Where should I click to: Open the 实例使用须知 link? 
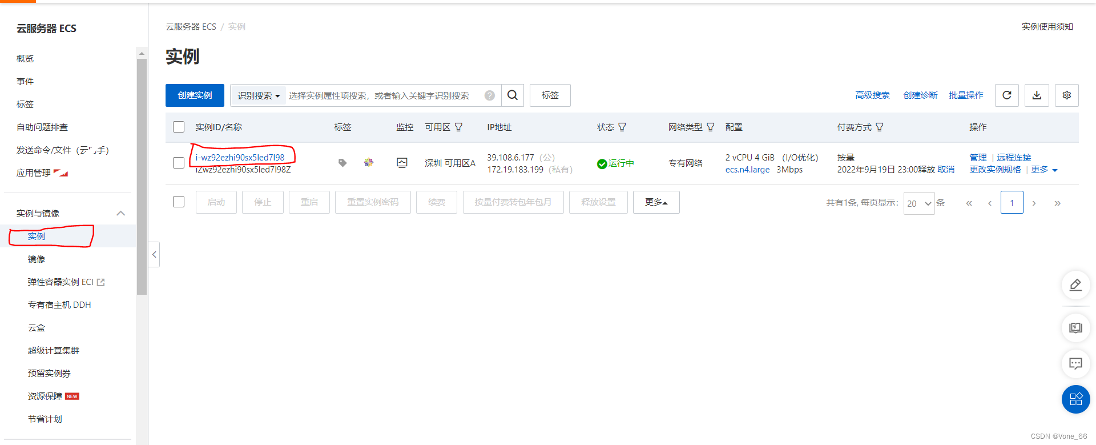[1047, 26]
